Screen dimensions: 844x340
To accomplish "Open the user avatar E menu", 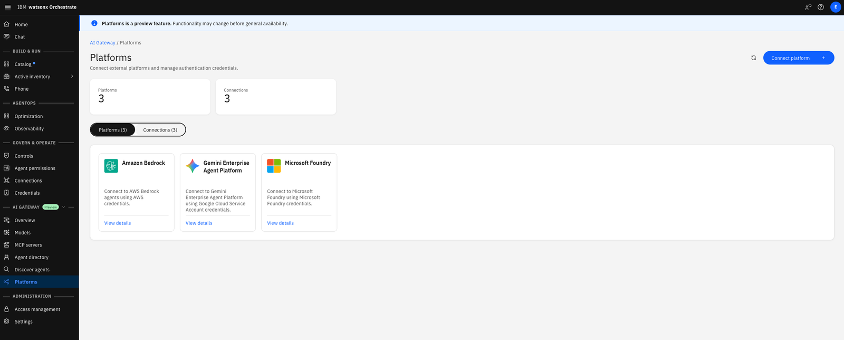I will 836,7.
